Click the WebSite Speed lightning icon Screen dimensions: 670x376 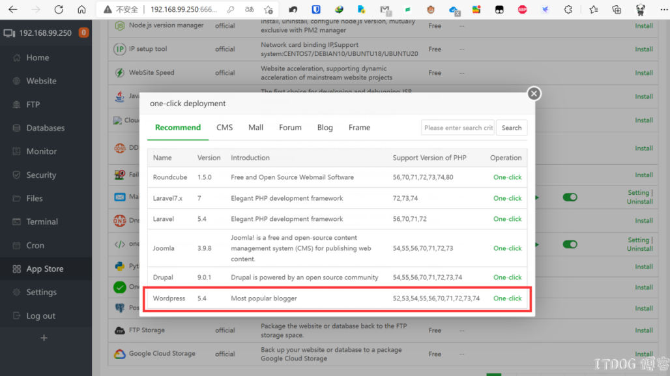click(x=120, y=72)
